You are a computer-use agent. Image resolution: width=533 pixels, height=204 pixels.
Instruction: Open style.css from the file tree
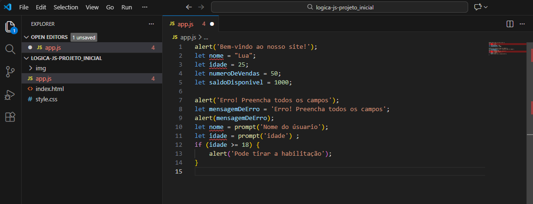pyautogui.click(x=46, y=99)
